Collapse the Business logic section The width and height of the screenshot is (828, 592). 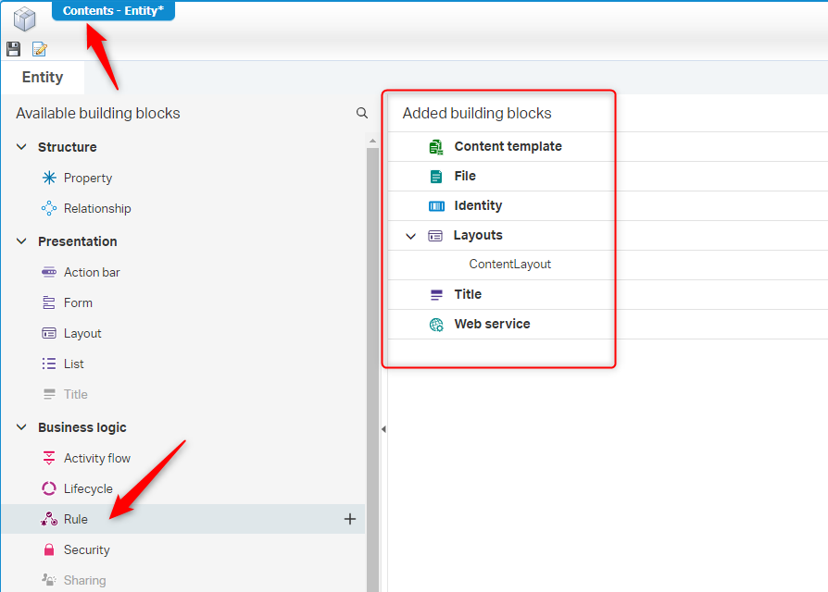tap(21, 427)
